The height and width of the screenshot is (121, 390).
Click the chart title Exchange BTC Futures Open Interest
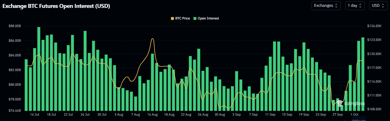point(56,6)
